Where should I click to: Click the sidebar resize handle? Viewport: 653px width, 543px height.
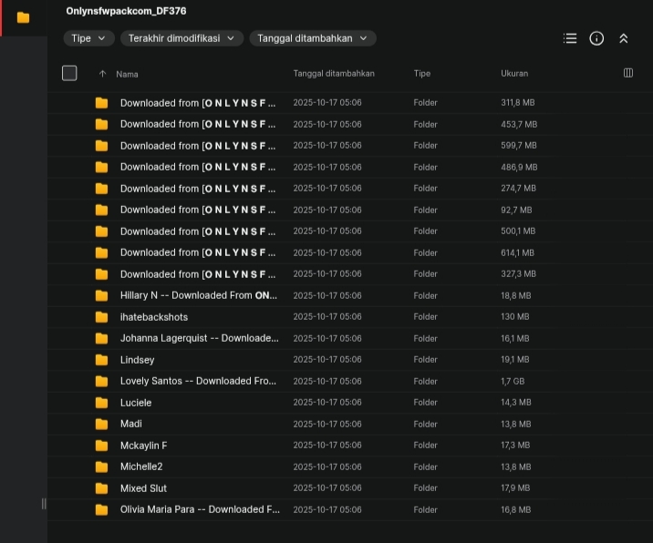(x=44, y=504)
